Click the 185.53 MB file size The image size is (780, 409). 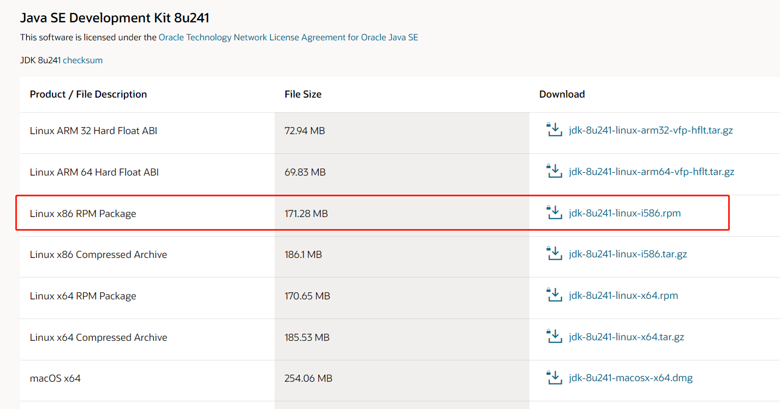click(307, 338)
